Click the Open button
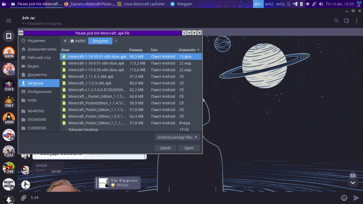Viewport: 363px width, 204px height. (189, 148)
